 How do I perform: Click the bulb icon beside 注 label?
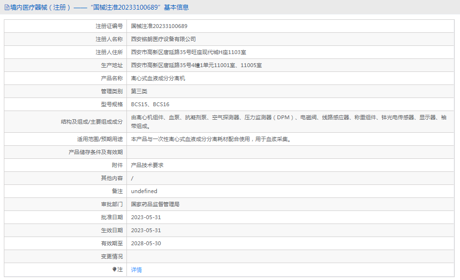pos(114,269)
